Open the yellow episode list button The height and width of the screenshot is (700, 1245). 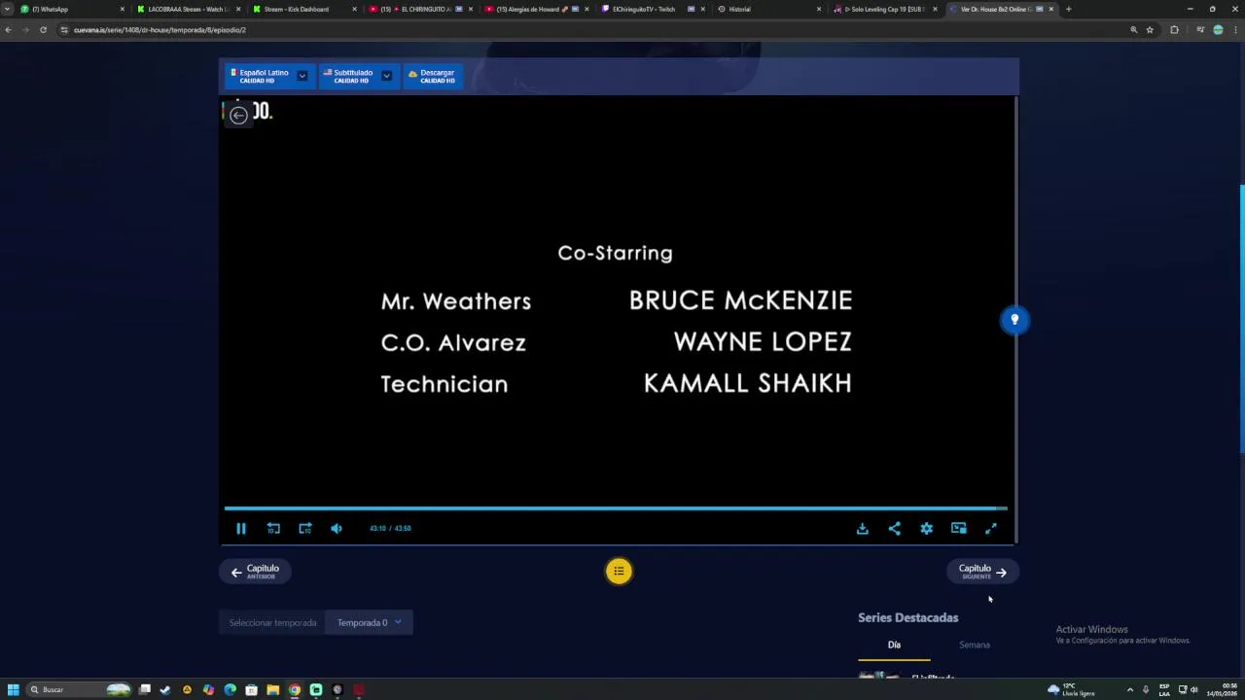coord(619,571)
